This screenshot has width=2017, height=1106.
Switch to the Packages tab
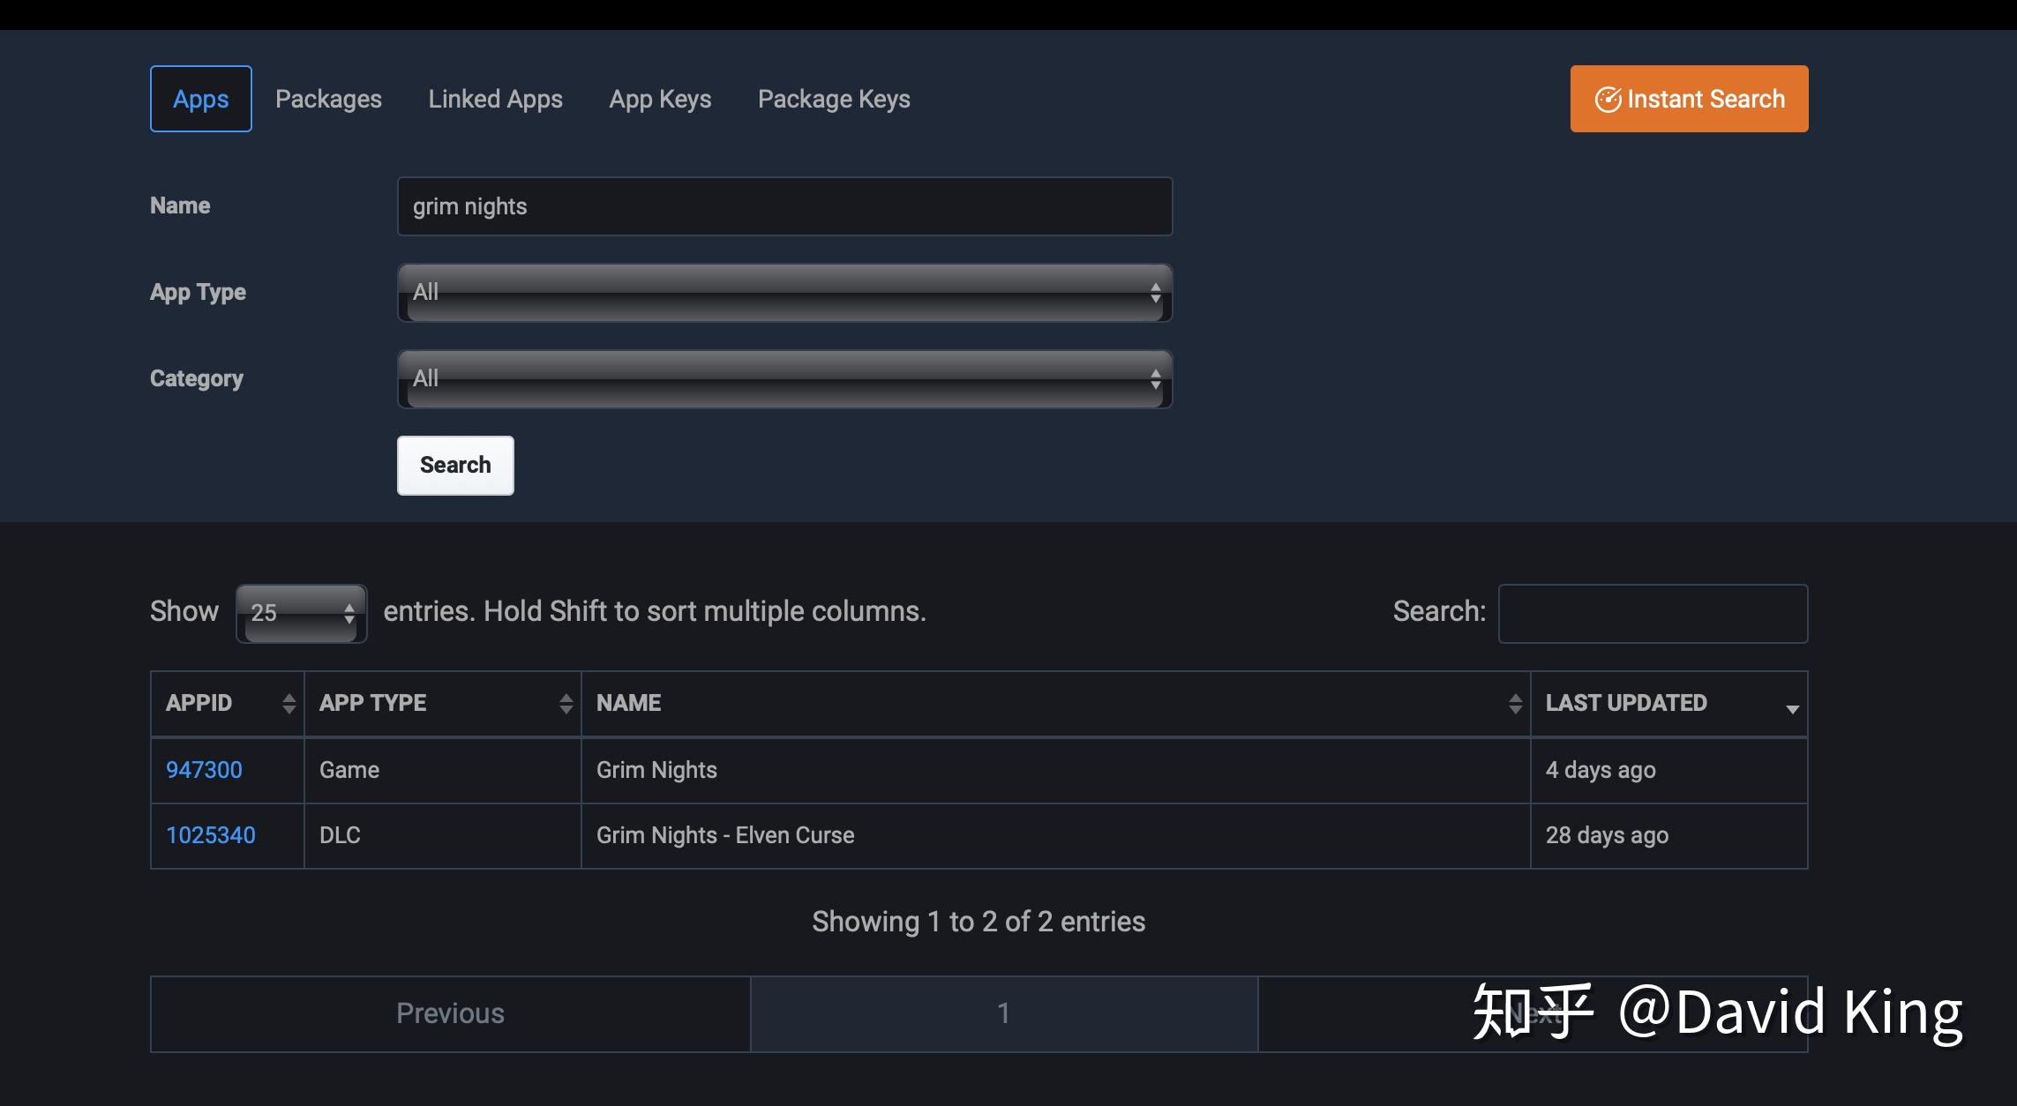[328, 98]
